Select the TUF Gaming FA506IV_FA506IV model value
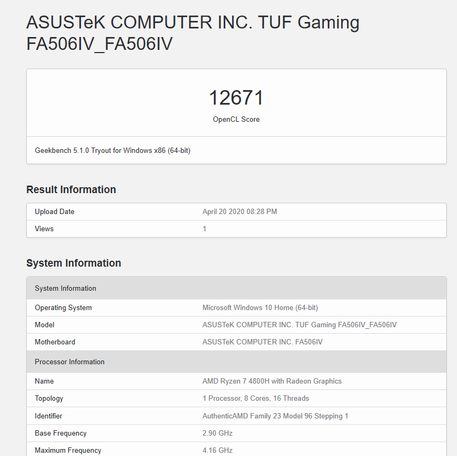 click(300, 325)
